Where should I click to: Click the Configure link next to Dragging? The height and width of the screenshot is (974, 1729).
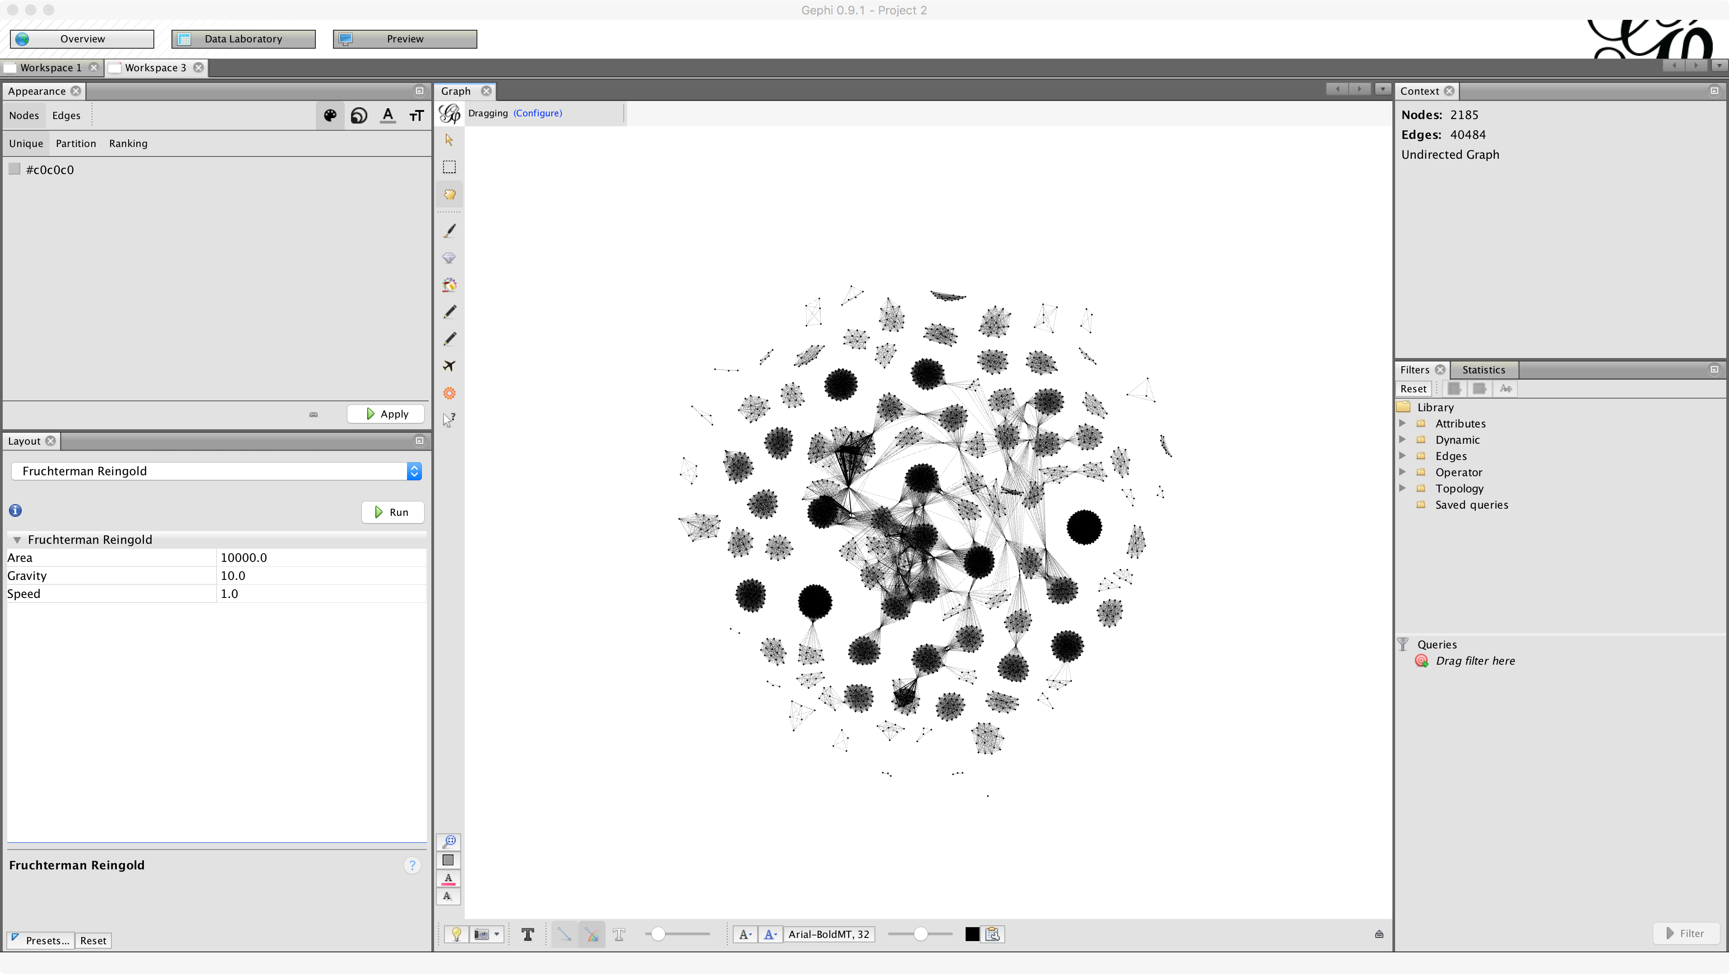pyautogui.click(x=538, y=113)
